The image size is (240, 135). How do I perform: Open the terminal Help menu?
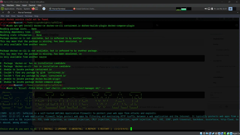point(36,16)
